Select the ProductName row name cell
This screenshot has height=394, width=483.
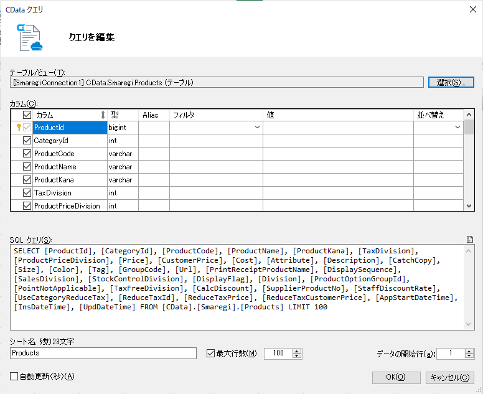pyautogui.click(x=70, y=167)
